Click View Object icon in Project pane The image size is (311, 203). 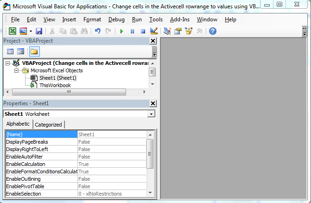pyautogui.click(x=20, y=51)
